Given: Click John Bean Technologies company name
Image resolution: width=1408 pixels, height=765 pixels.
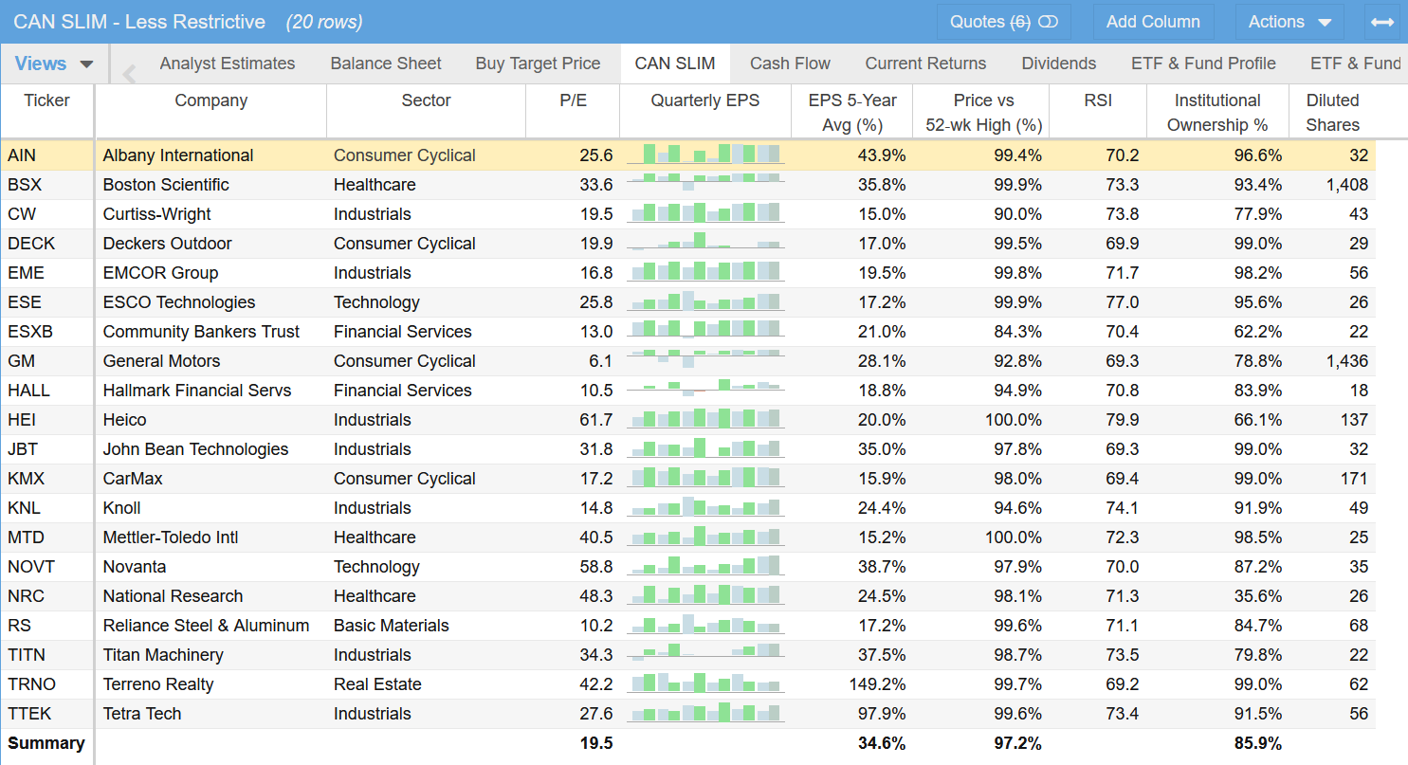Looking at the screenshot, I should click(196, 449).
